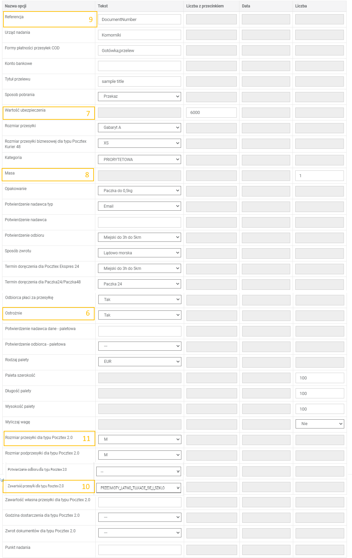Open the Zawartość przesyłki dropdown PRZEDMIOTY_LATWO_TLUKACE

(139, 488)
